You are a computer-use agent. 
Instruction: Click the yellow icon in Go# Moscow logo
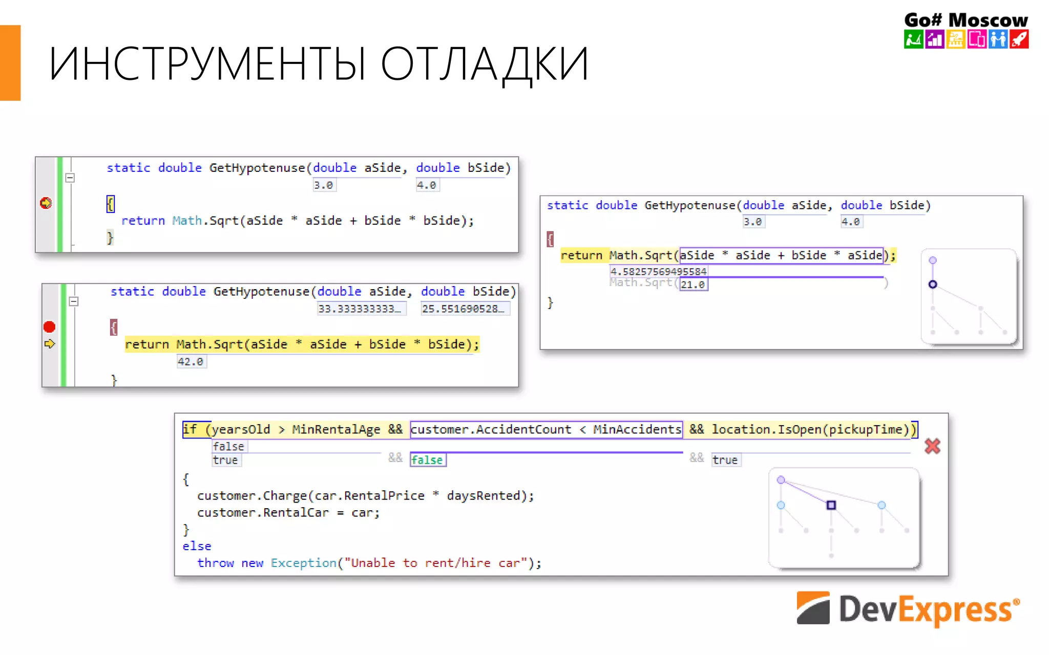(956, 39)
